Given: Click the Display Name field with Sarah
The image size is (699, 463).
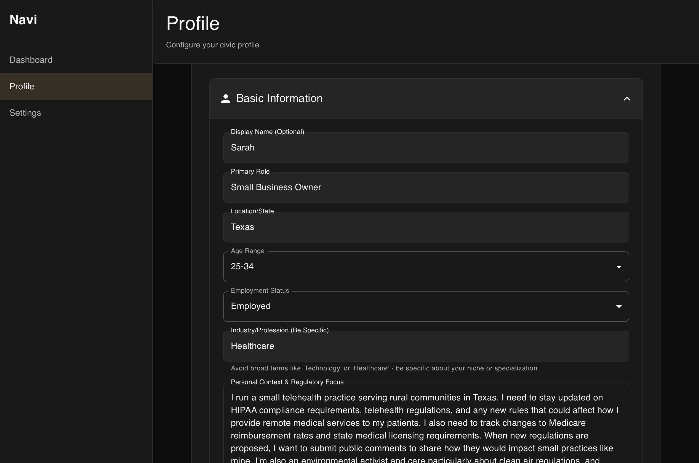Looking at the screenshot, I should [x=426, y=148].
